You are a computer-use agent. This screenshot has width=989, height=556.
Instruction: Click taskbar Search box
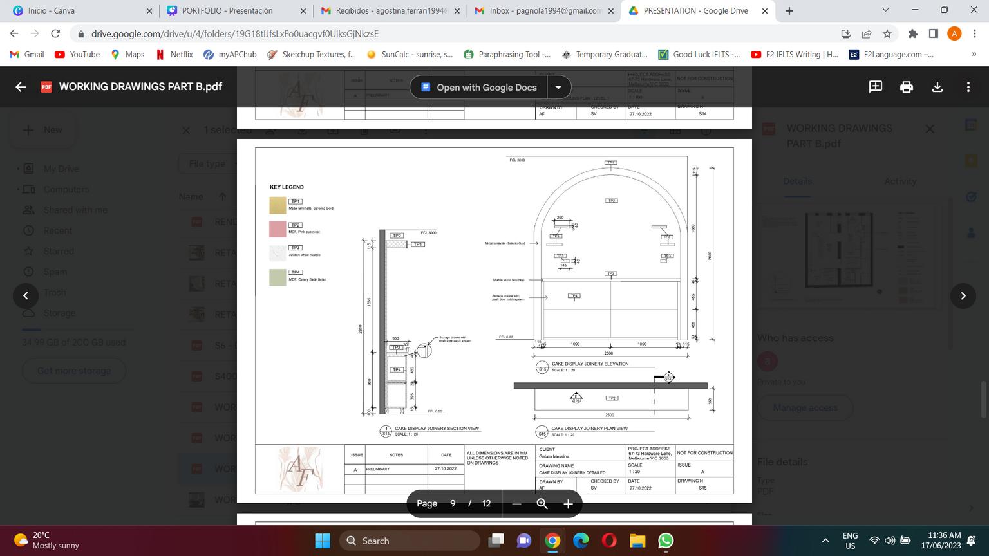pyautogui.click(x=410, y=541)
